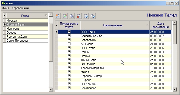Click the companies grid scrollbar thumb
Viewport: 180px width, 95px height.
click(x=174, y=35)
